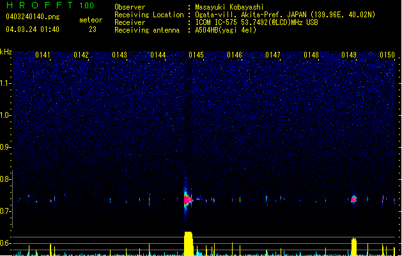Click the Observer label
The image size is (402, 256).
pos(130,7)
